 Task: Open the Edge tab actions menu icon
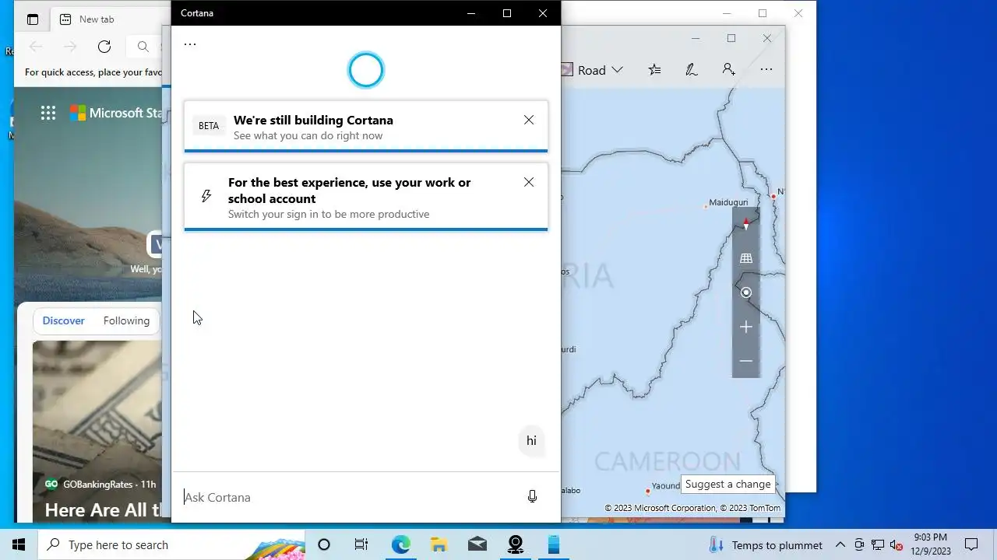(33, 19)
